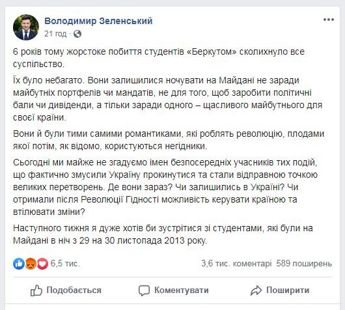This screenshot has width=345, height=310.
Task: Open the three-dot post options menu
Action: coord(329,20)
